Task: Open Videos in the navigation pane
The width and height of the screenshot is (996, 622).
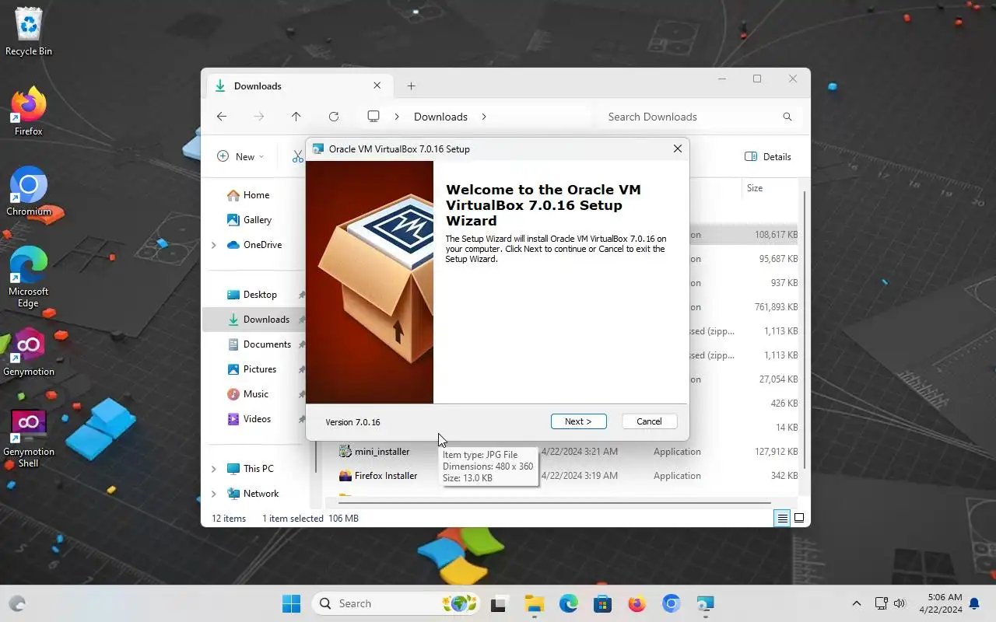Action: pyautogui.click(x=257, y=419)
